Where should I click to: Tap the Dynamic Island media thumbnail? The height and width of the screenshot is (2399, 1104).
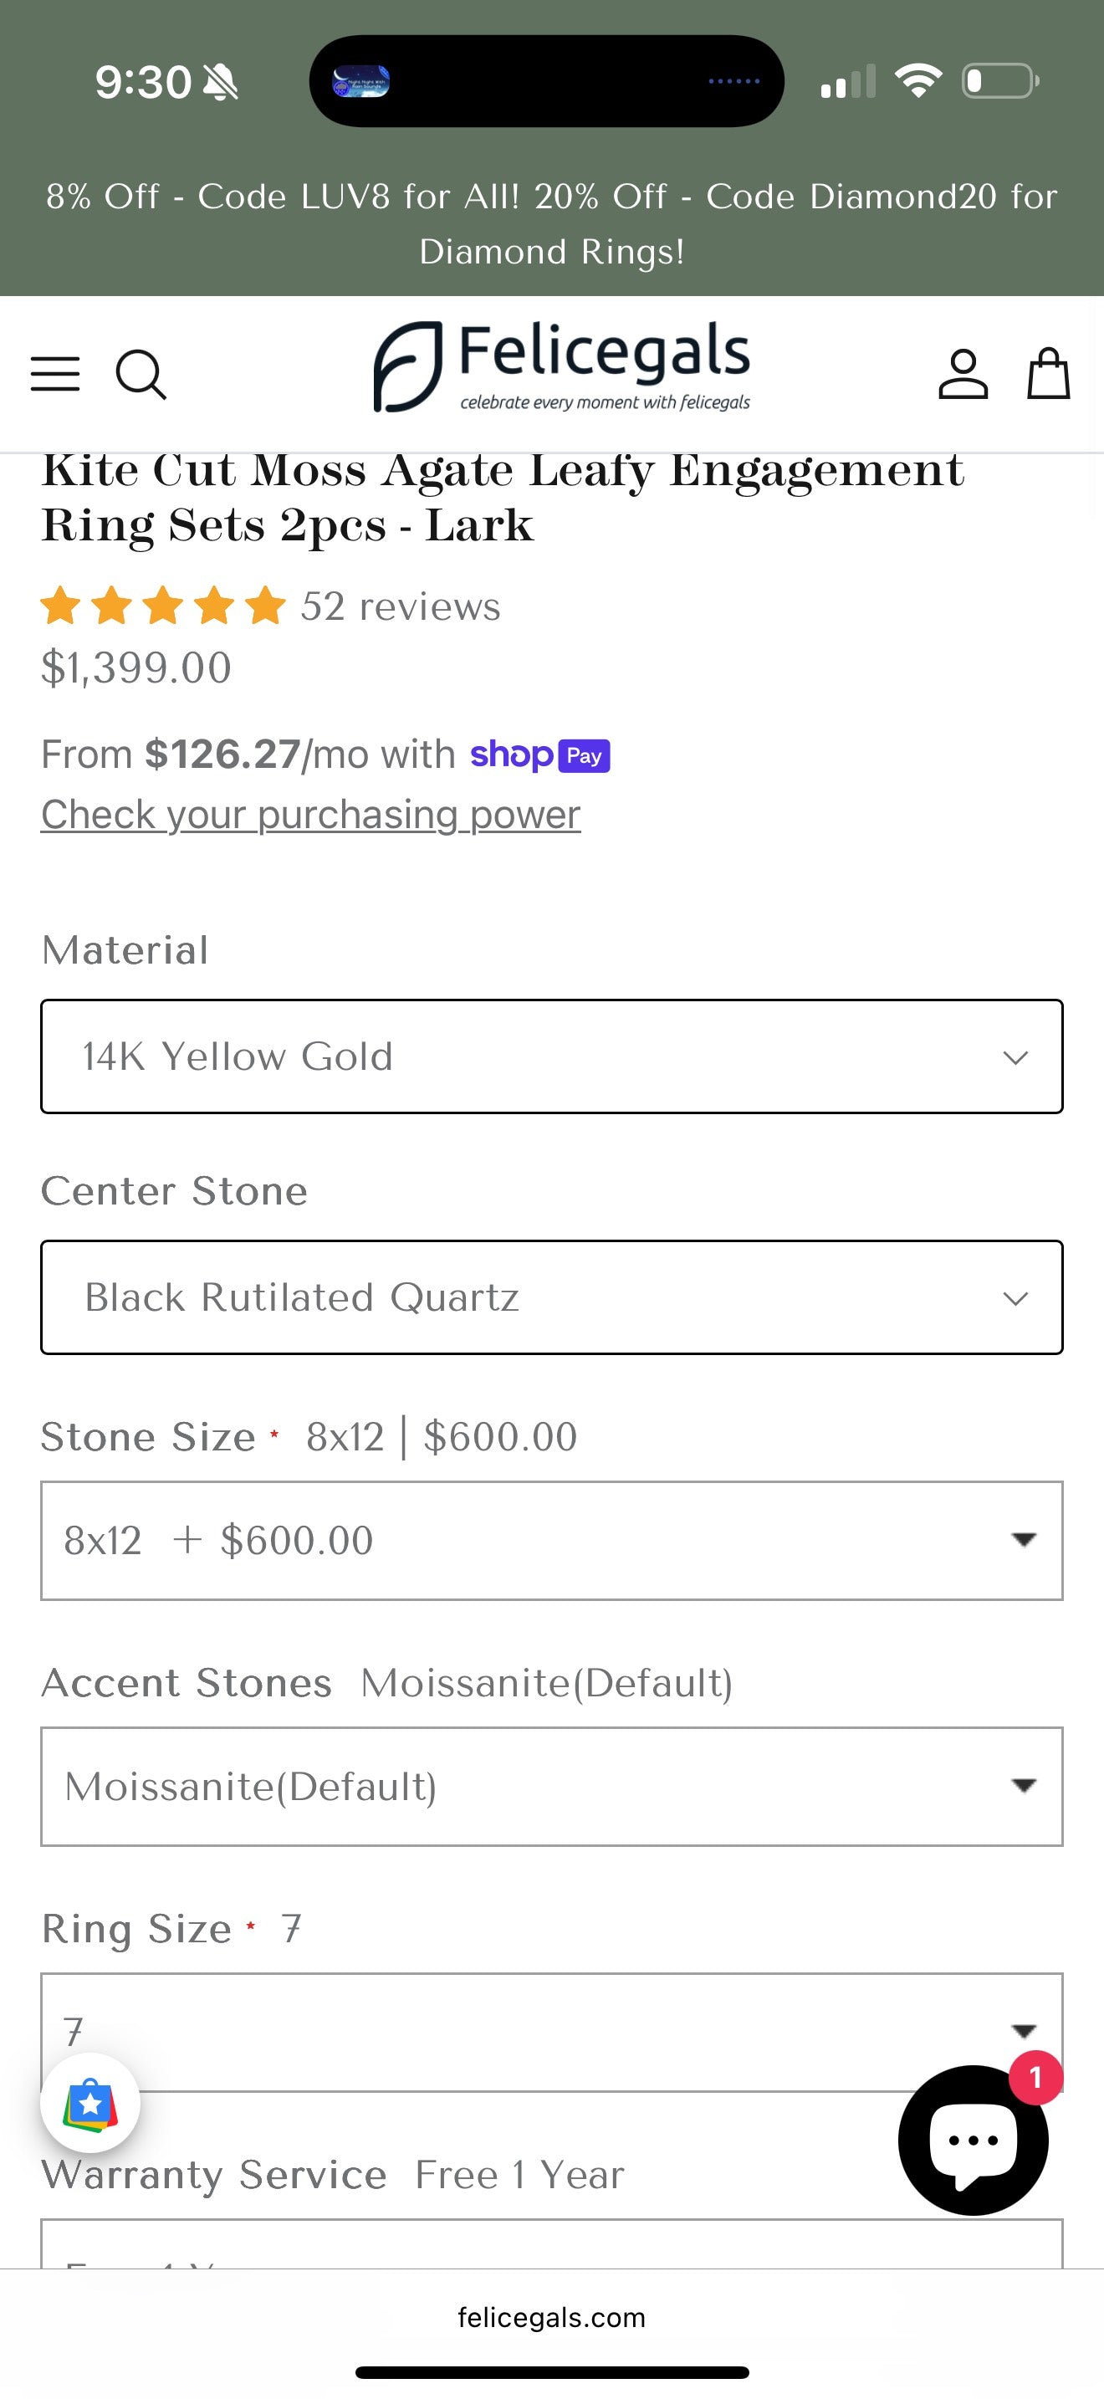[361, 82]
